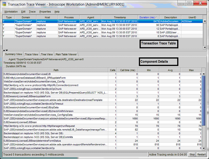Open the Properties menu
Screen dimensions: 209x159
45,11
